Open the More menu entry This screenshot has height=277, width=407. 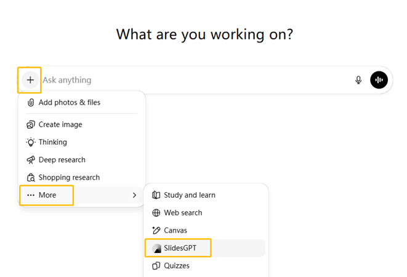click(47, 195)
